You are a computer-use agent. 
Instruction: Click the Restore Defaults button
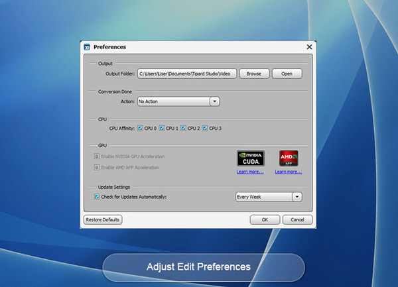pos(103,219)
